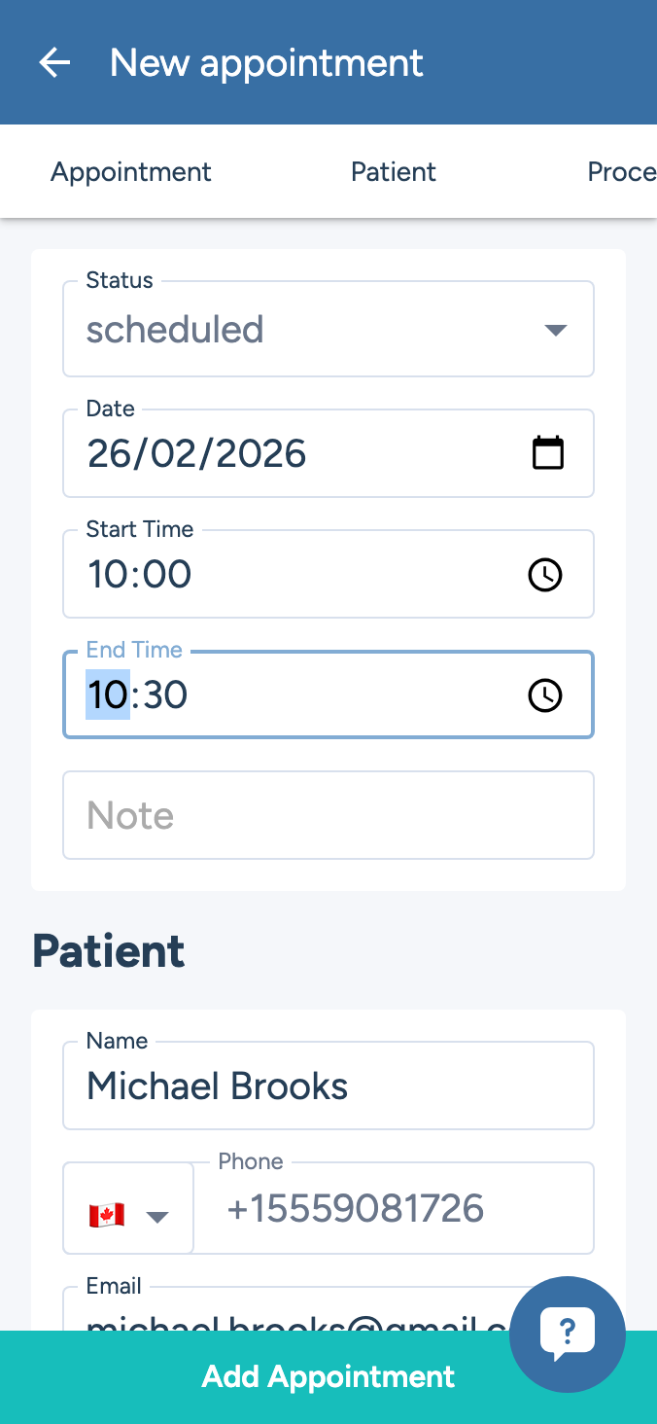This screenshot has height=1424, width=657.
Task: Click the Canada flag icon
Action: (107, 1215)
